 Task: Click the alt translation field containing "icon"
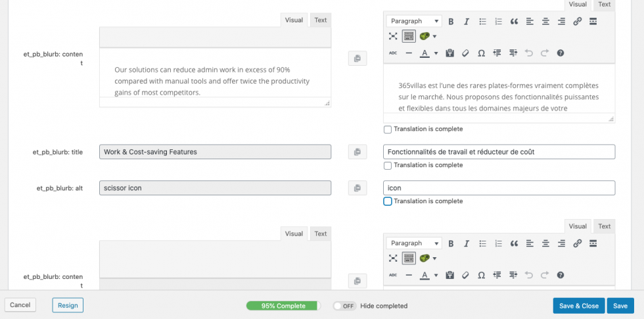click(x=499, y=188)
